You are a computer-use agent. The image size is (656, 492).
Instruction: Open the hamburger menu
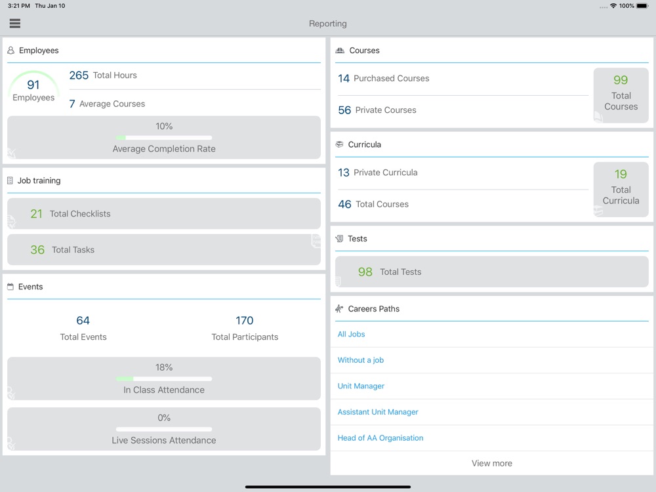[15, 24]
